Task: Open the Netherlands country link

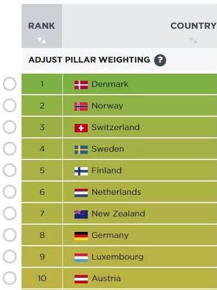Action: pyautogui.click(x=117, y=192)
